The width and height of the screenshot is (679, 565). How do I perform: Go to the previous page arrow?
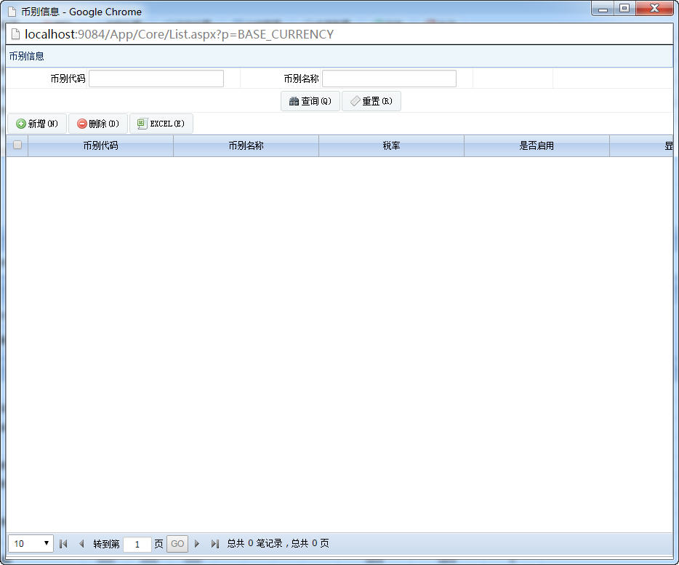(81, 543)
